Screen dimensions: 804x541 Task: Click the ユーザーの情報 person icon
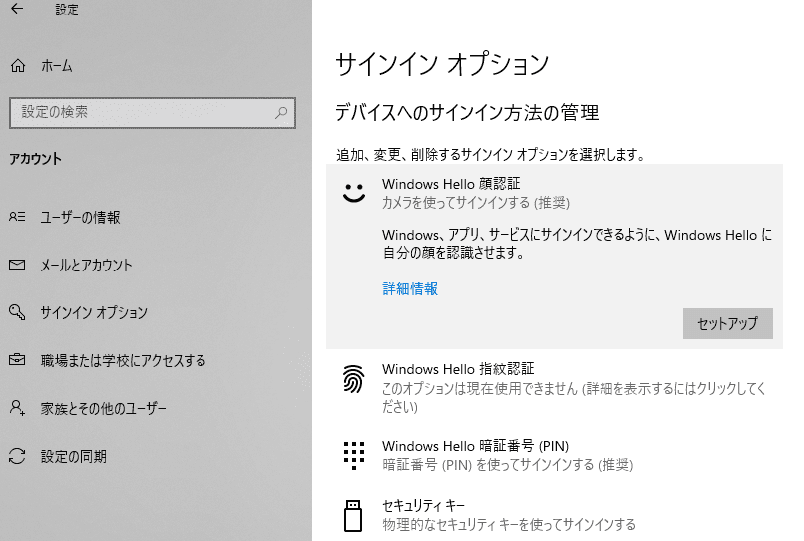click(17, 217)
